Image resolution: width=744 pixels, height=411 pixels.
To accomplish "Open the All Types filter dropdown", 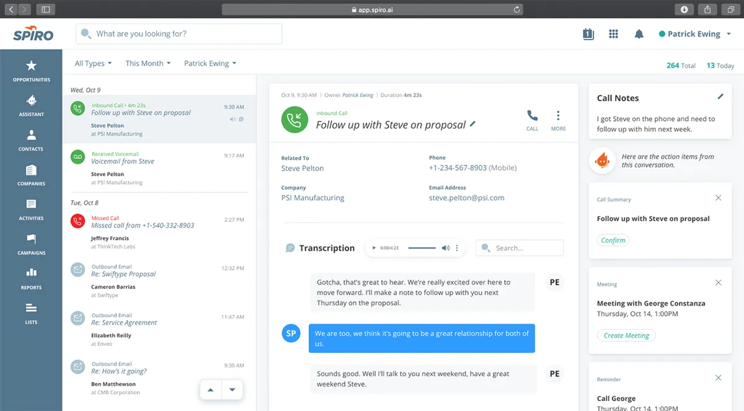I will [x=93, y=63].
